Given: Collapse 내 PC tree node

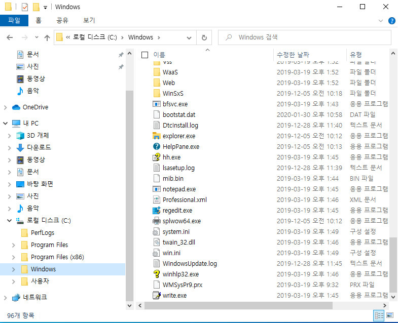Looking at the screenshot, I should click(6, 124).
